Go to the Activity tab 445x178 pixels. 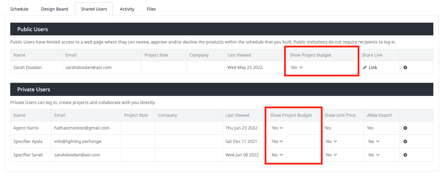[127, 9]
